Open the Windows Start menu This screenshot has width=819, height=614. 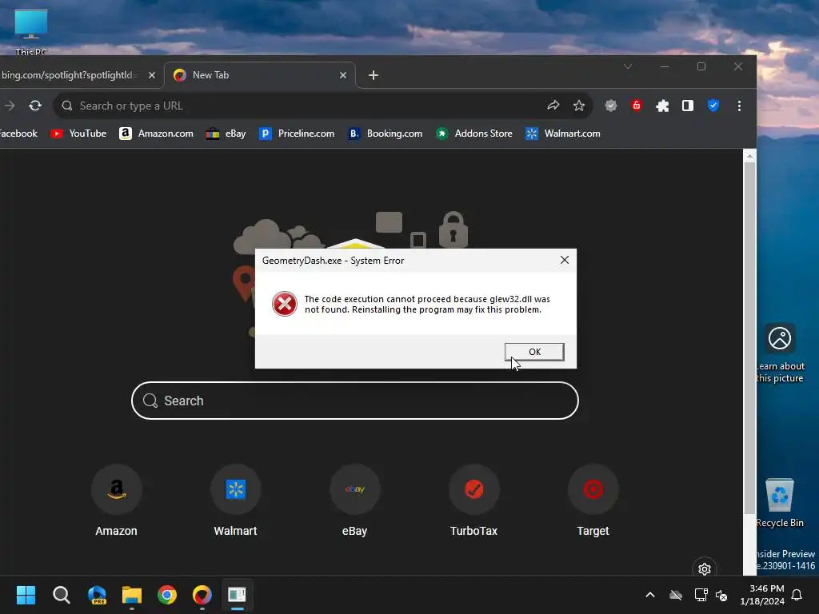[x=26, y=595]
